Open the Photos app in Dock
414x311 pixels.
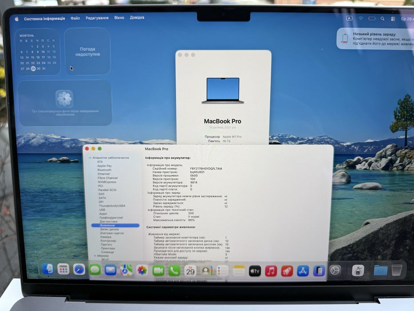click(x=142, y=270)
